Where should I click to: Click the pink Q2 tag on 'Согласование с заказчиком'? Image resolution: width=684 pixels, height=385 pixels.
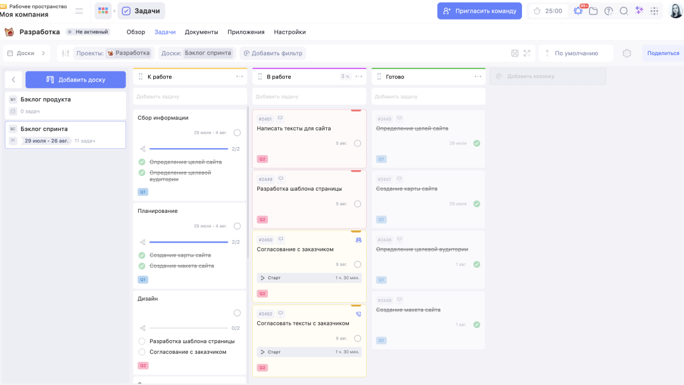[x=262, y=294]
